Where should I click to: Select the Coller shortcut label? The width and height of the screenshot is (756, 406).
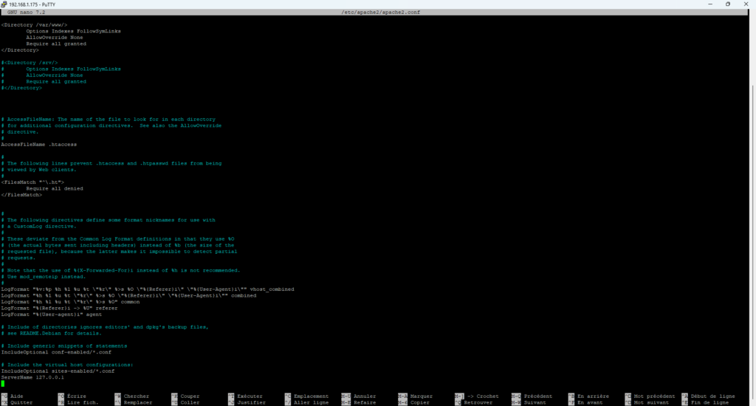point(190,402)
